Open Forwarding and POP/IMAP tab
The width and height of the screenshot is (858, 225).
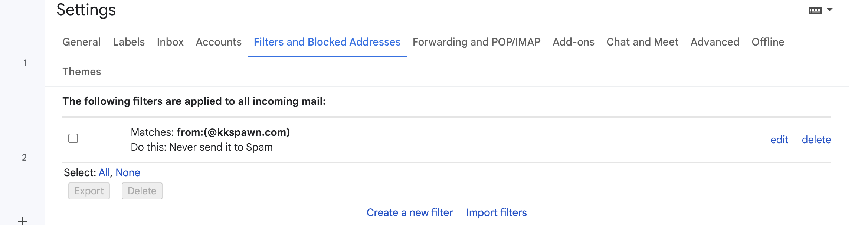(x=477, y=42)
